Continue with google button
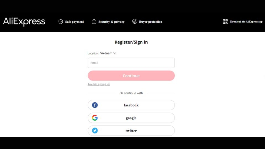Screen dimensions: 265x149 pos(131,118)
